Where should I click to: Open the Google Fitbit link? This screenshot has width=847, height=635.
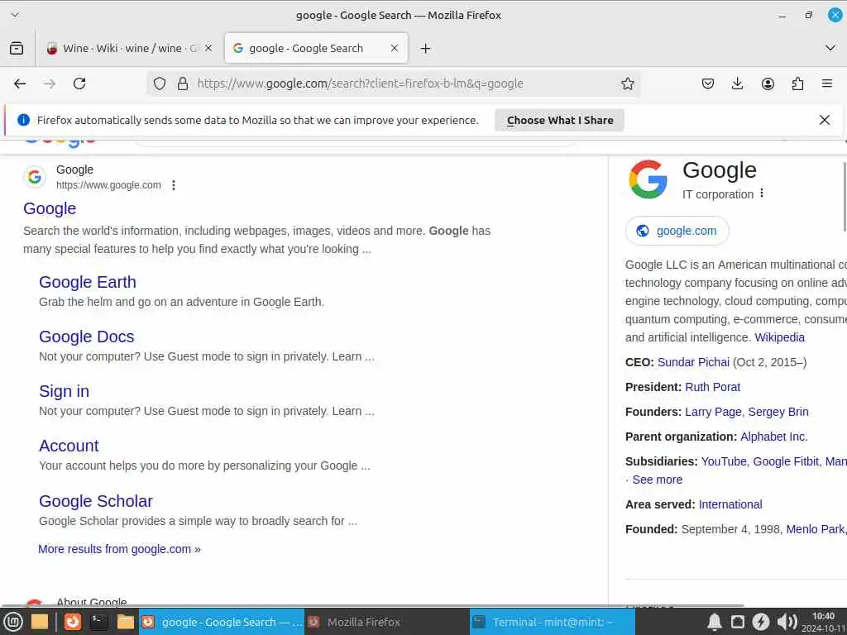click(786, 461)
